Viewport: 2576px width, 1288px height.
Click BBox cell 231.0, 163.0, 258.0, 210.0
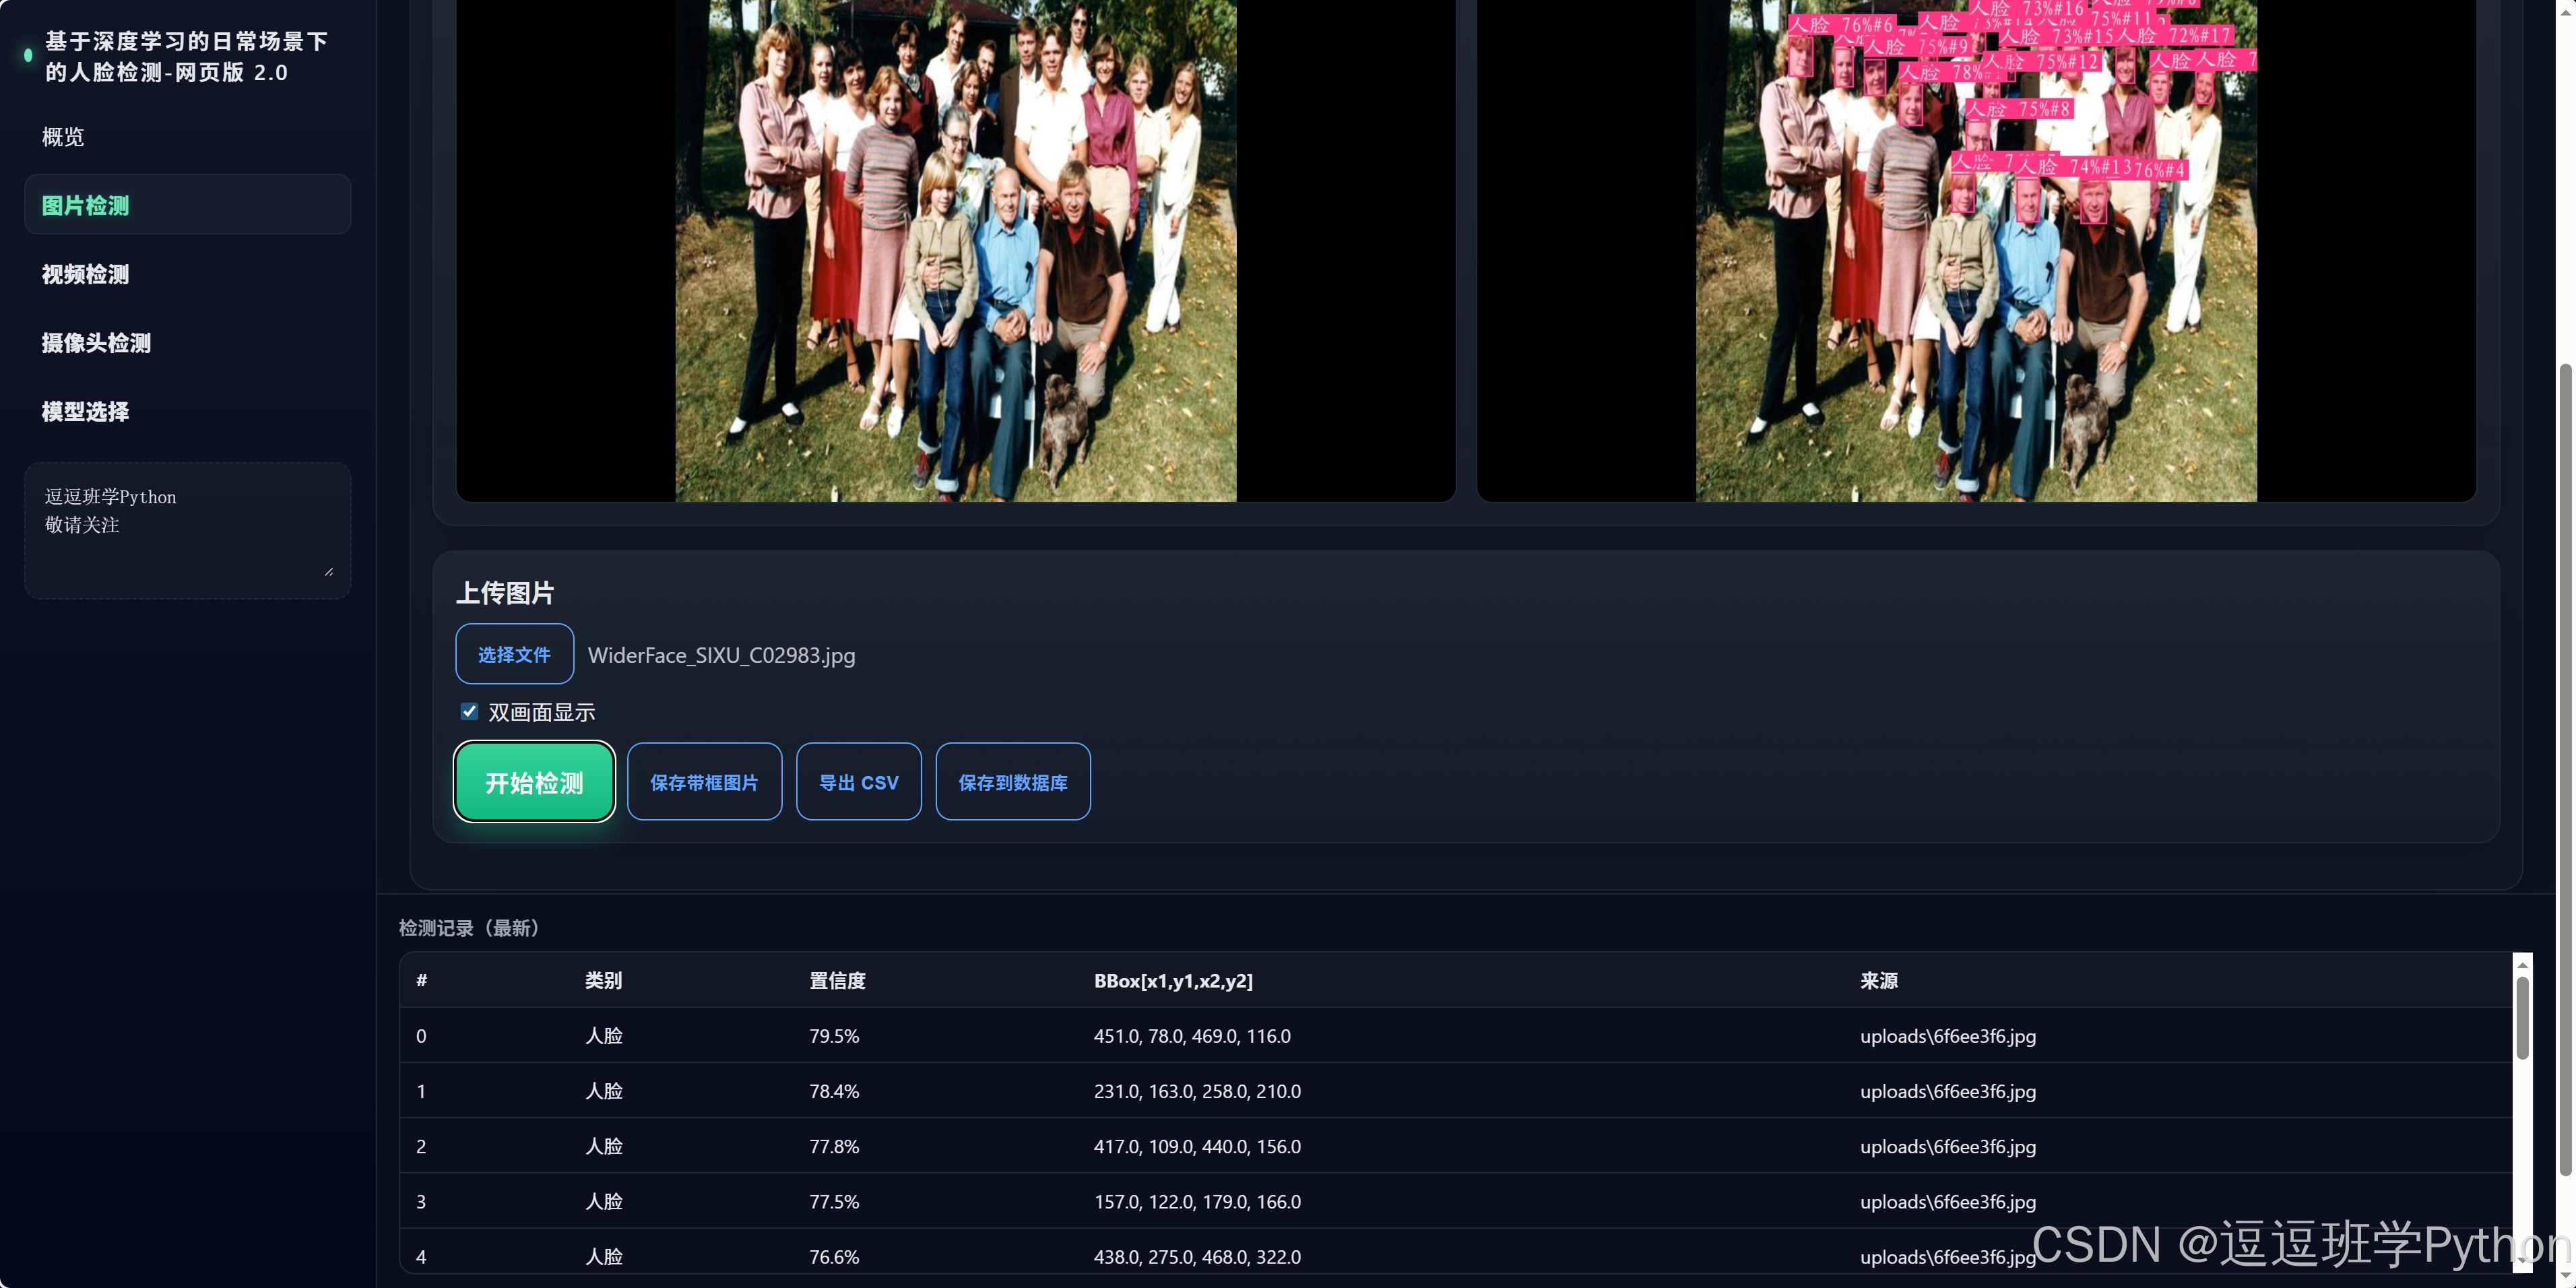click(1197, 1091)
